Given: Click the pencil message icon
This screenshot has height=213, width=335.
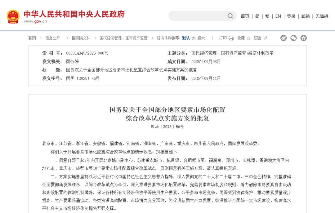Looking at the screenshot, I should (x=265, y=38).
